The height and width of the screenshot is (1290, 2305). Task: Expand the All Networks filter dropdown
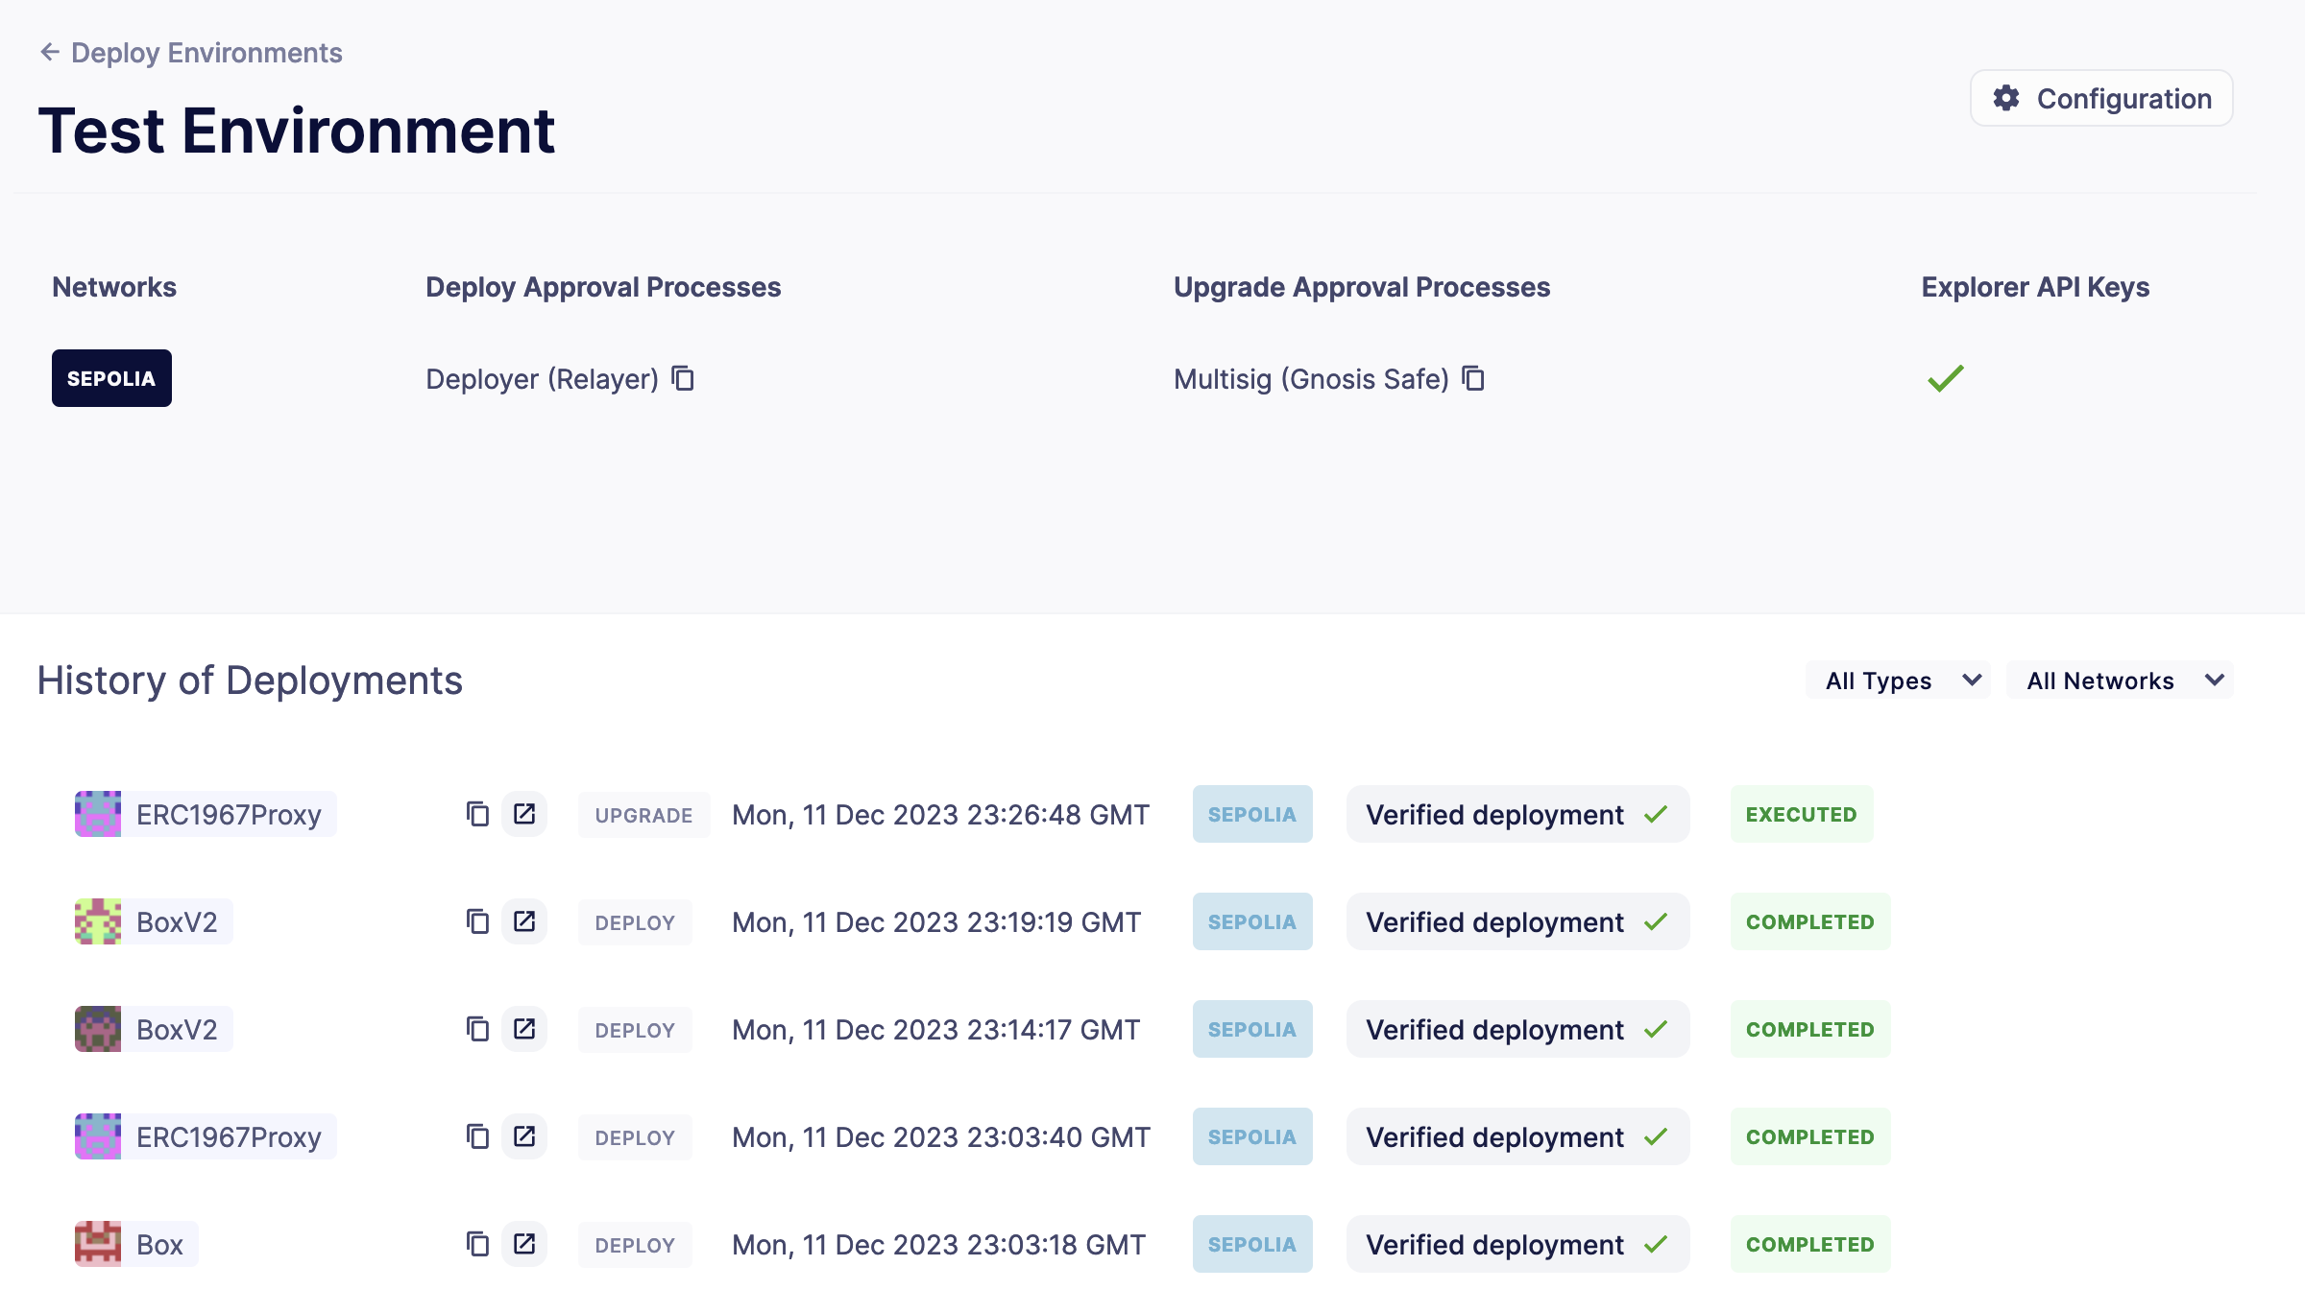click(x=2120, y=681)
